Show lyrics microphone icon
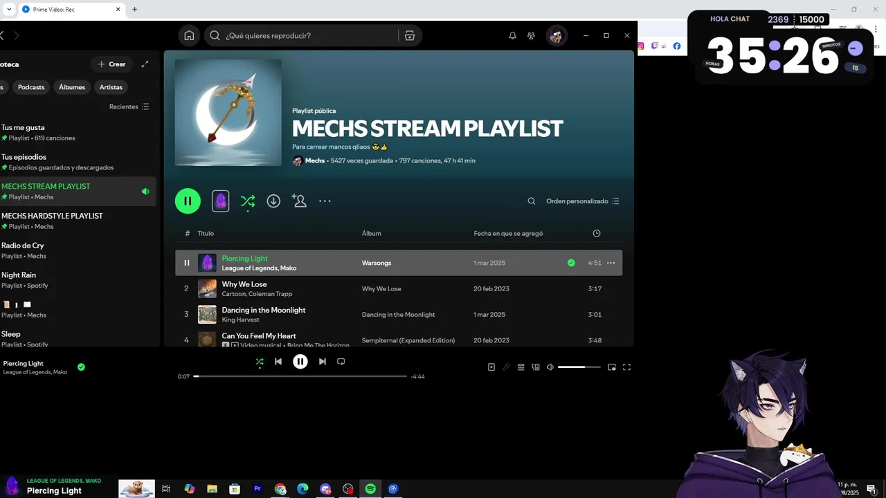This screenshot has height=498, width=886. point(506,367)
